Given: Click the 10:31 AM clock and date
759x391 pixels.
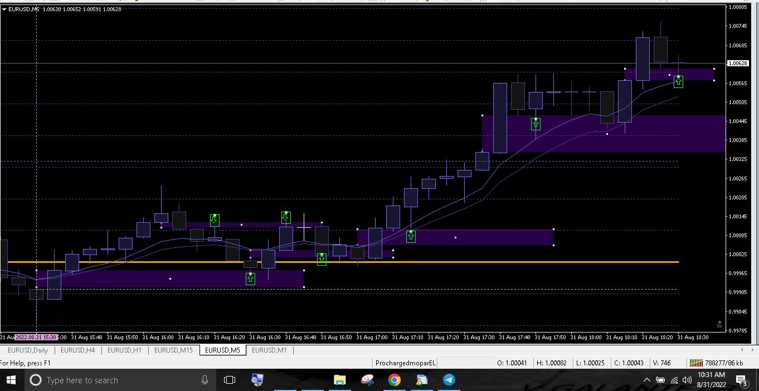Looking at the screenshot, I should pos(711,380).
